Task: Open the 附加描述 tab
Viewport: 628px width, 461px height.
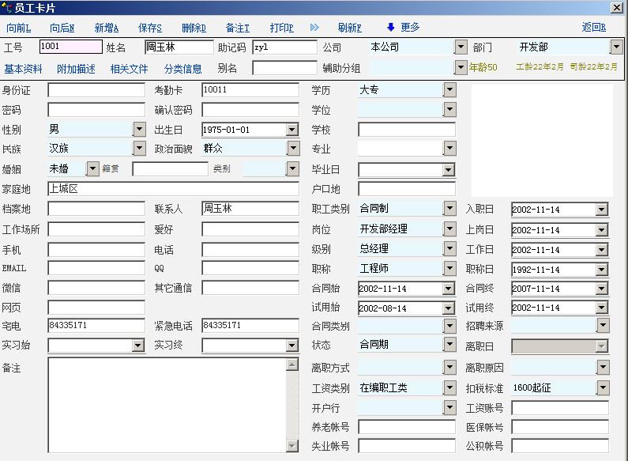Action: 76,69
